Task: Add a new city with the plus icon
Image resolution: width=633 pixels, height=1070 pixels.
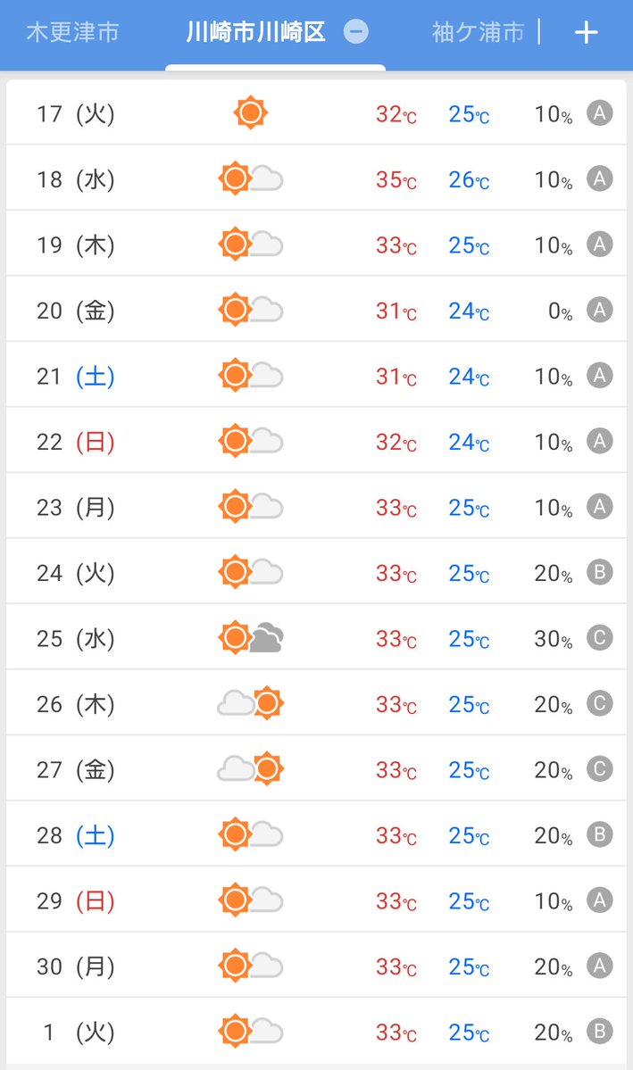Action: pos(586,32)
